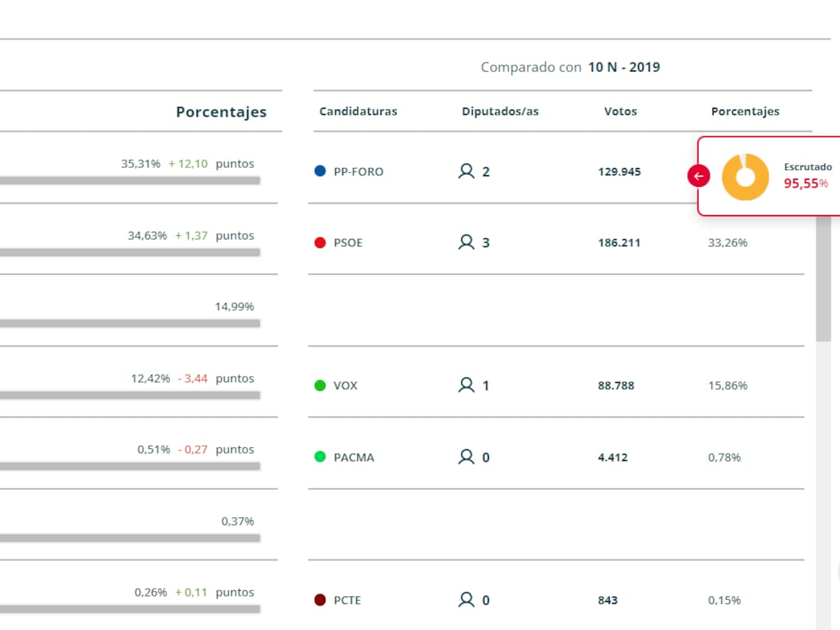Image resolution: width=840 pixels, height=630 pixels.
Task: Click the vertical scrollbar thumb on right
Action: 823,279
